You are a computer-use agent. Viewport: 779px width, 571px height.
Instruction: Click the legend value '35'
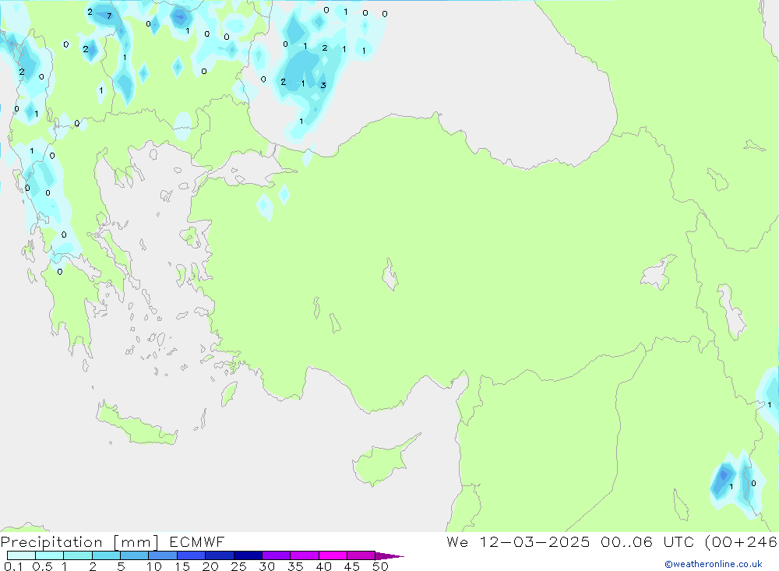295,566
